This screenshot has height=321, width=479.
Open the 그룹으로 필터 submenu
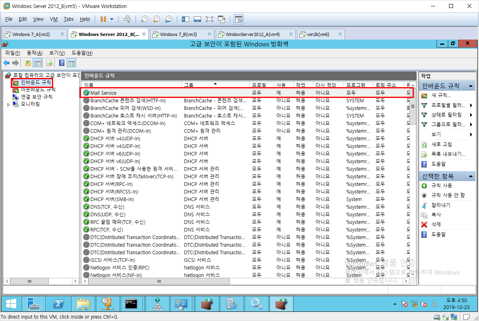pos(448,125)
